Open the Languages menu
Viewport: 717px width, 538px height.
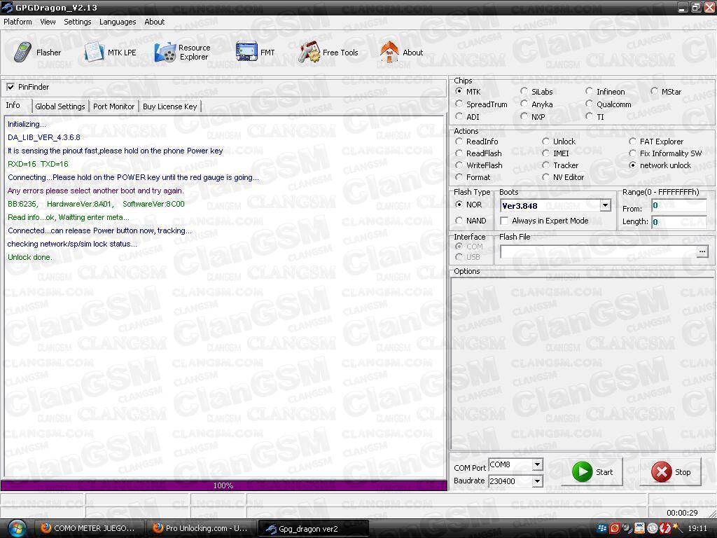118,22
